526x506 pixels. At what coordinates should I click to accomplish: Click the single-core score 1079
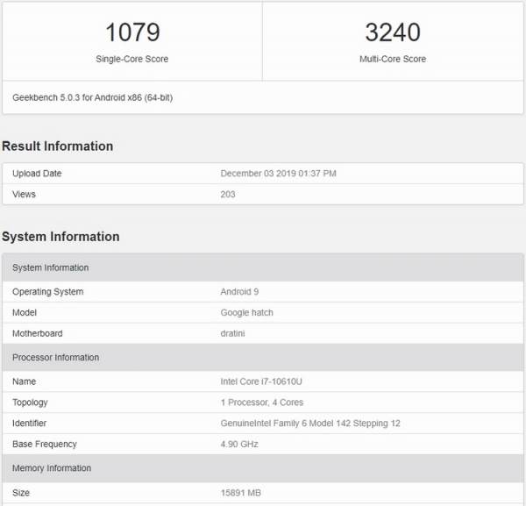pyautogui.click(x=131, y=32)
